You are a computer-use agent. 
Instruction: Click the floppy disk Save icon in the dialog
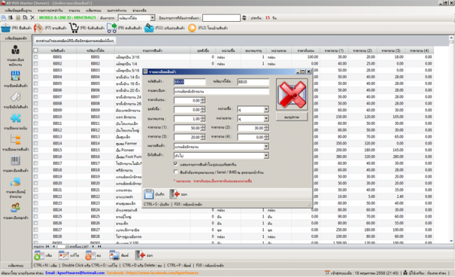pyautogui.click(x=148, y=194)
